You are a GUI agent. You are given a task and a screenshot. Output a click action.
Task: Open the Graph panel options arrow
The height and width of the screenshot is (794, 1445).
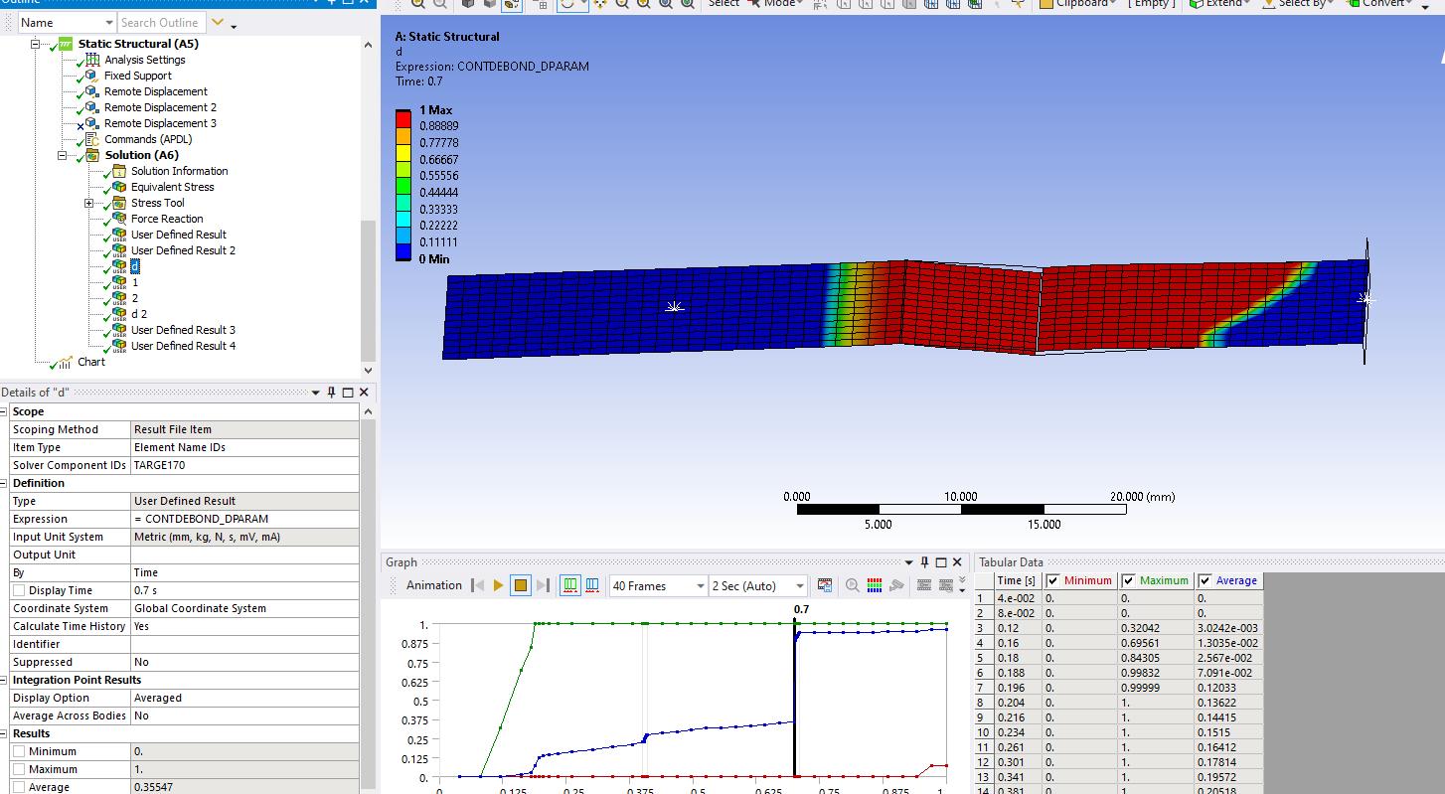coord(908,562)
